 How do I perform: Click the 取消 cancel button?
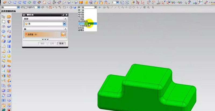click(x=61, y=43)
